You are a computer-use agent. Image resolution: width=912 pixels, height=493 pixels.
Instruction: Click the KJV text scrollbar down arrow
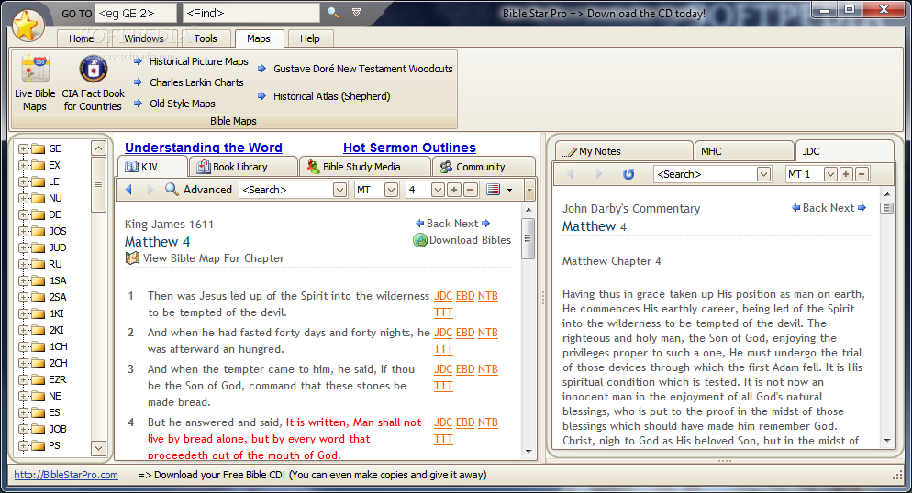tap(528, 451)
